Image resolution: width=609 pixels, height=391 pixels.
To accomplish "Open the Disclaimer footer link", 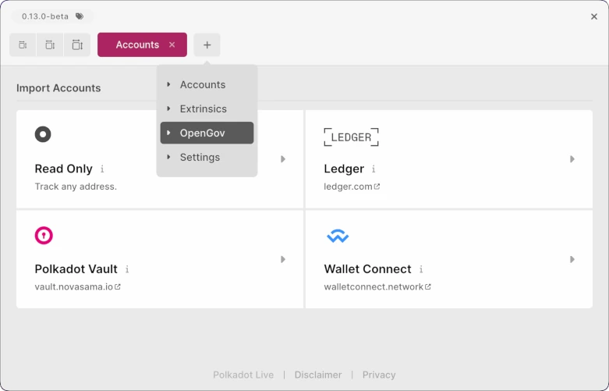I will tap(318, 375).
